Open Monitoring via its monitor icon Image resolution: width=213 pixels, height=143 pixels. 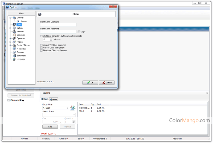(14, 49)
